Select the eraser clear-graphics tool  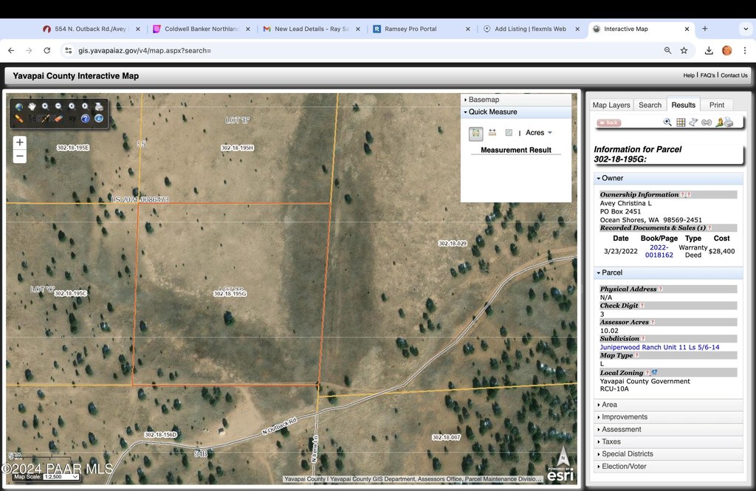click(59, 118)
